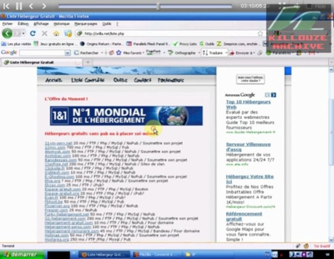Expand the Mes favoris dropdown arrow
The height and width of the screenshot is (259, 334).
click(x=143, y=53)
